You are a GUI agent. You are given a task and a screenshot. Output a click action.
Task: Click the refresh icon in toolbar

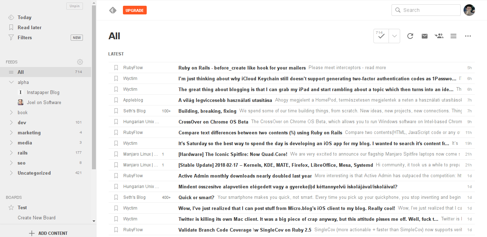(410, 36)
